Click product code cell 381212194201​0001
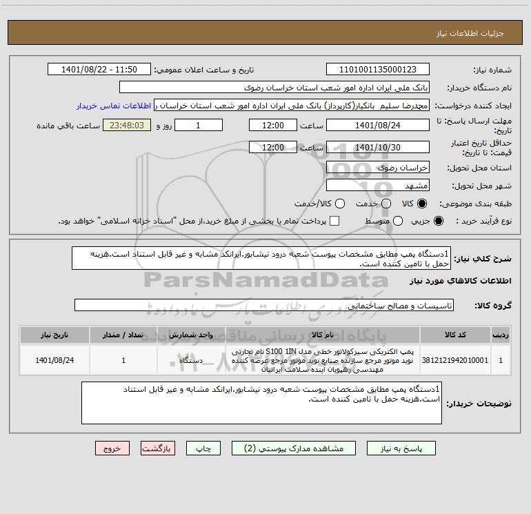This screenshot has width=531, height=514. coord(455,360)
